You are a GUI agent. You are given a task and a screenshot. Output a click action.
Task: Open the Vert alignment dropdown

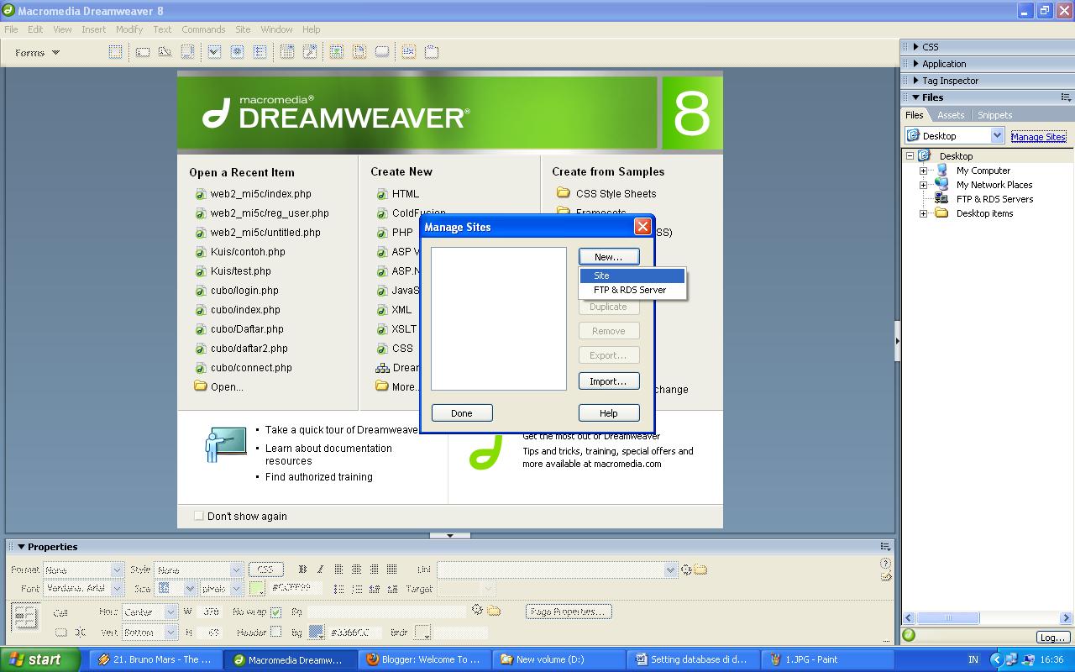click(x=170, y=632)
